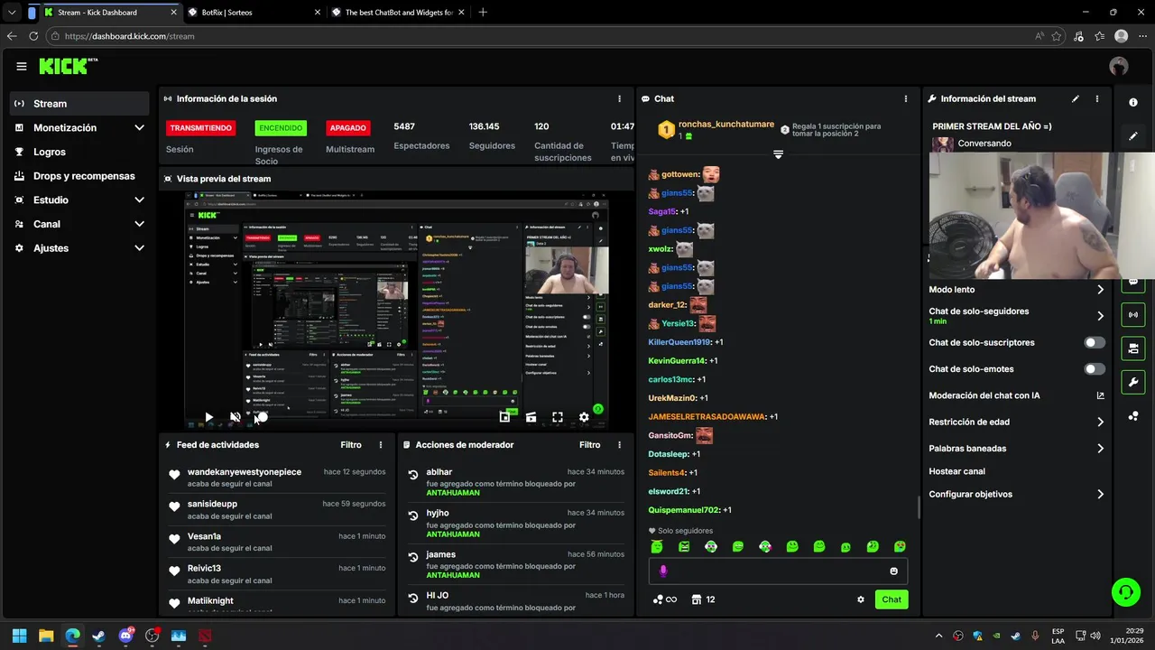Click Hostear canal option
1155x650 pixels.
point(956,471)
